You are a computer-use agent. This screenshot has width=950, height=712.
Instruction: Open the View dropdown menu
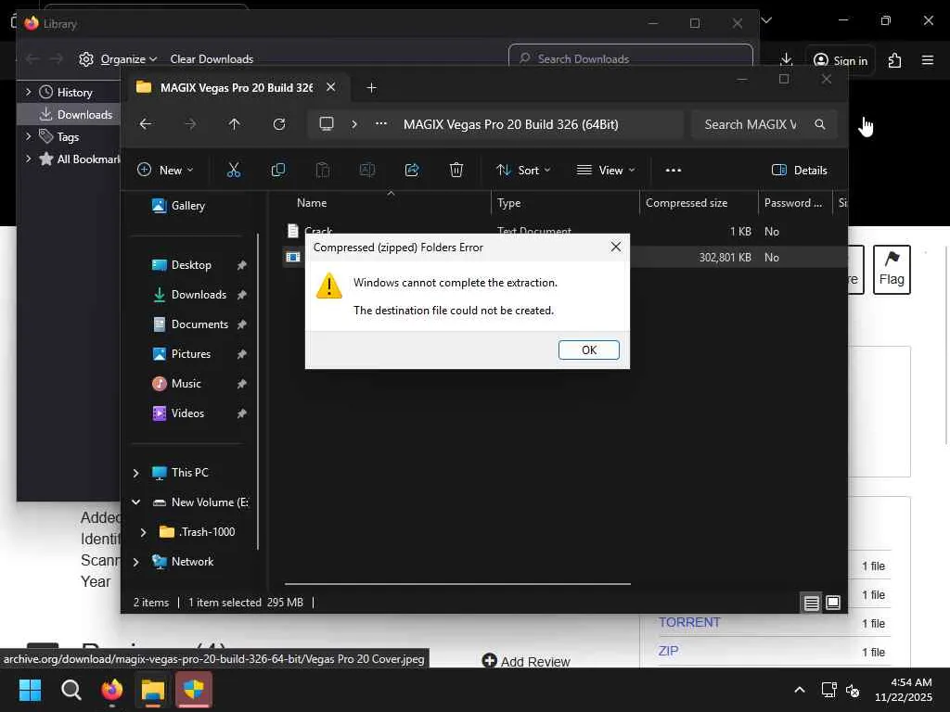(x=605, y=171)
